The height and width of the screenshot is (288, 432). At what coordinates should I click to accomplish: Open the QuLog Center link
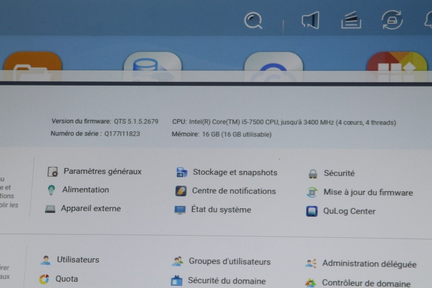click(349, 211)
